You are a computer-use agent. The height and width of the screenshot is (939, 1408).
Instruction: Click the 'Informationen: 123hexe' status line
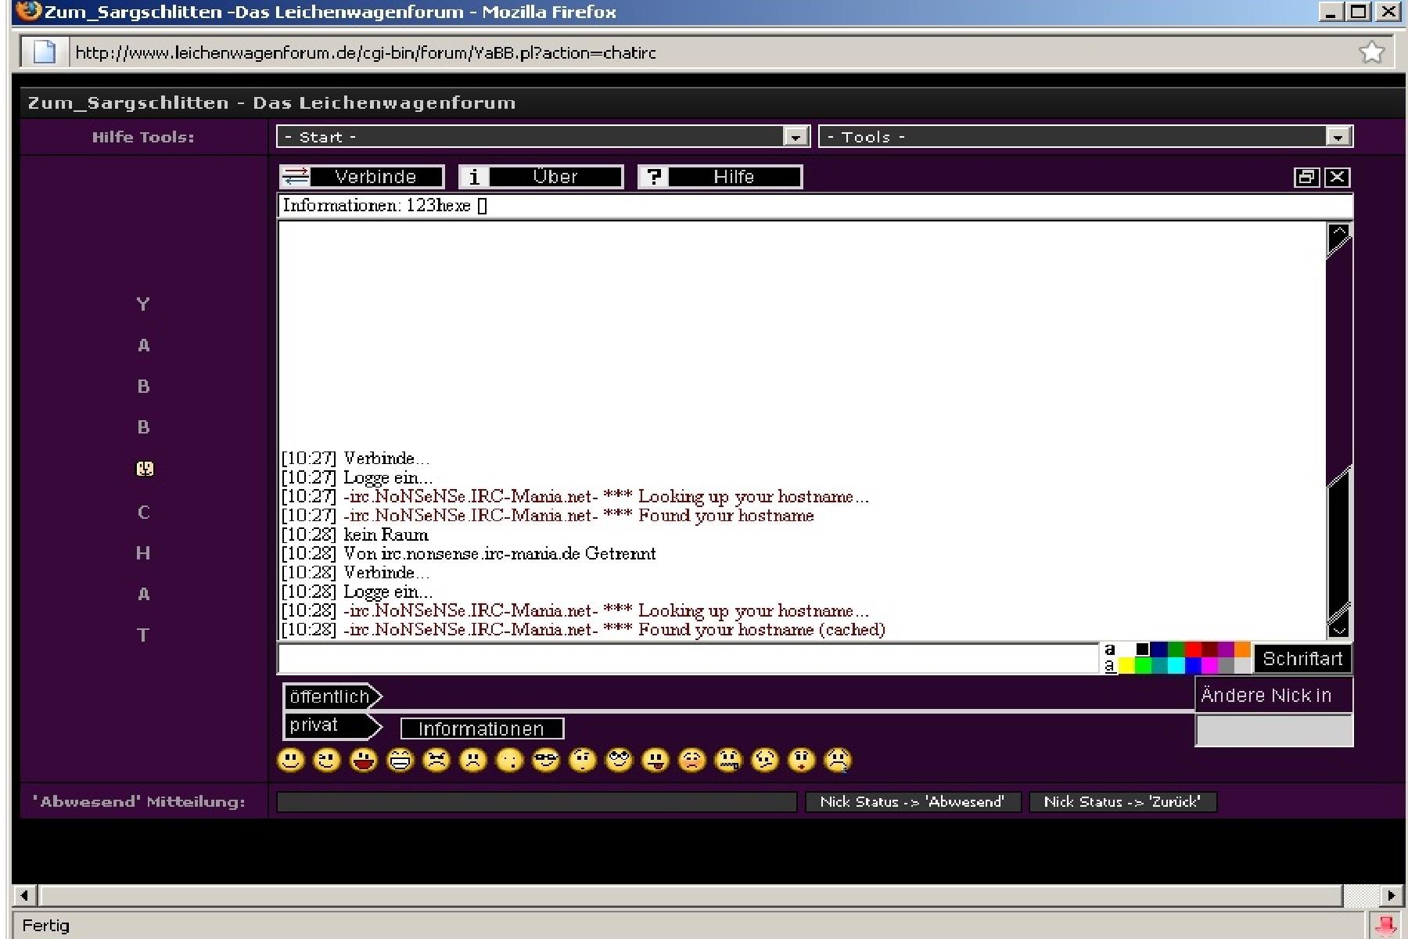click(x=815, y=206)
